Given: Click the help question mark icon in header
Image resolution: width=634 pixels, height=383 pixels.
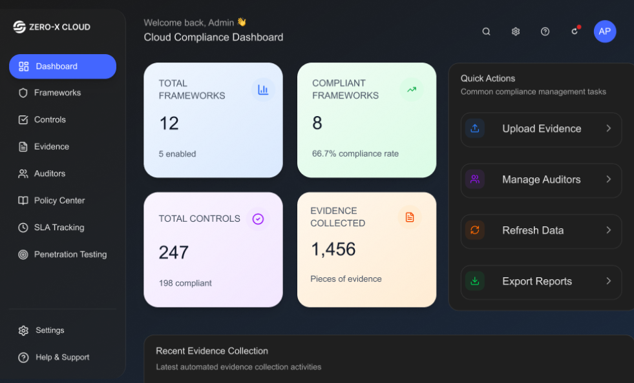Looking at the screenshot, I should pyautogui.click(x=545, y=32).
